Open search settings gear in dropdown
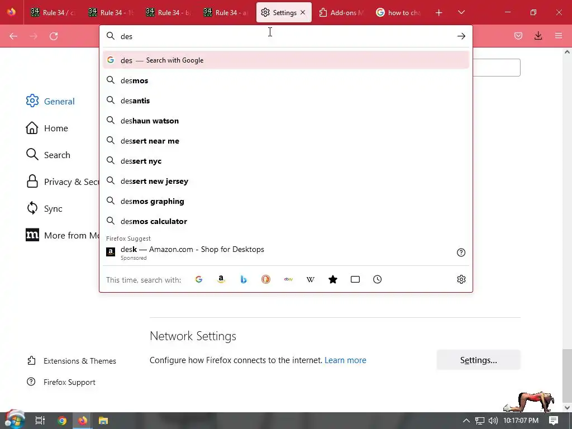The height and width of the screenshot is (429, 572). pyautogui.click(x=461, y=279)
